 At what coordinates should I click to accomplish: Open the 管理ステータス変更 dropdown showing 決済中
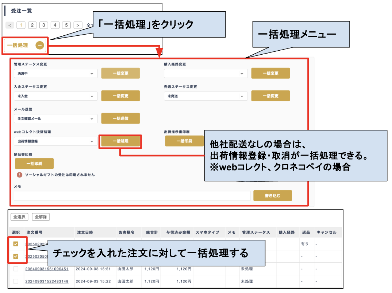(55, 74)
